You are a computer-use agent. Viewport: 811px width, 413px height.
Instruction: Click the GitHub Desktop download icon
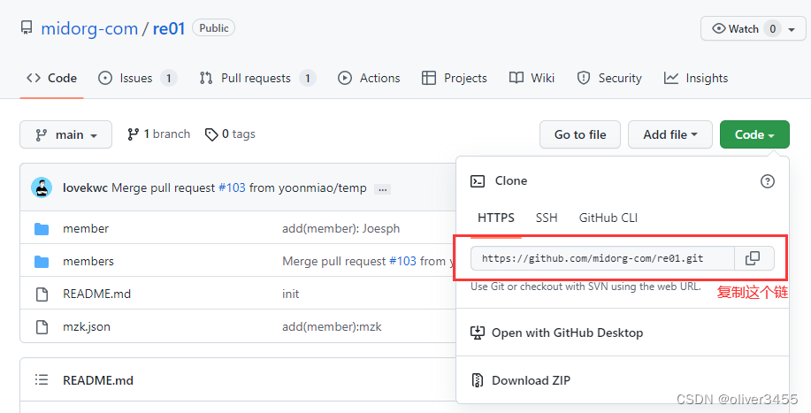[x=478, y=333]
